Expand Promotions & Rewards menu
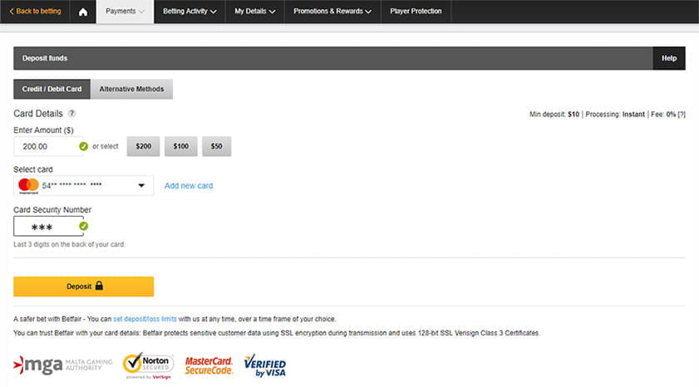Viewport: 699px width, 387px height. [x=332, y=12]
